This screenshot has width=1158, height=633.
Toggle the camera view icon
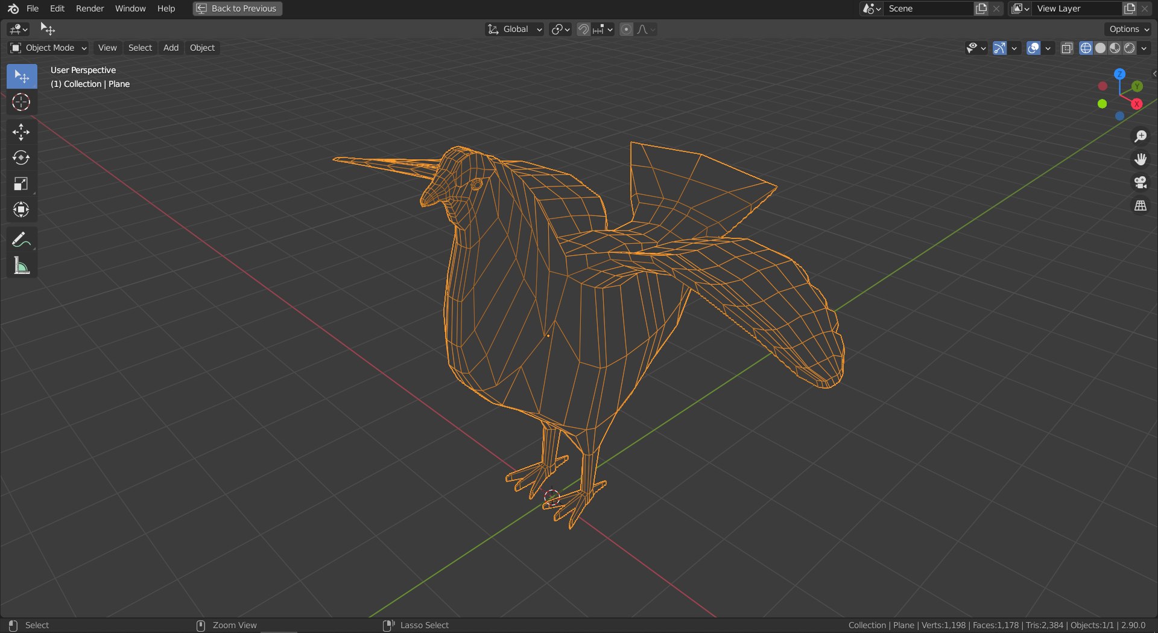tap(1140, 182)
